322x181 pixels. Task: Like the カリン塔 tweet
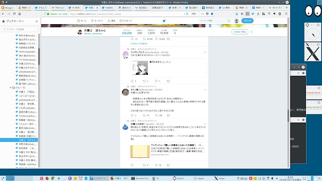[x=156, y=115]
